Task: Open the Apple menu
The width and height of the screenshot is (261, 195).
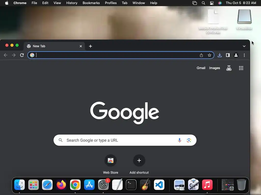Action: click(7, 3)
